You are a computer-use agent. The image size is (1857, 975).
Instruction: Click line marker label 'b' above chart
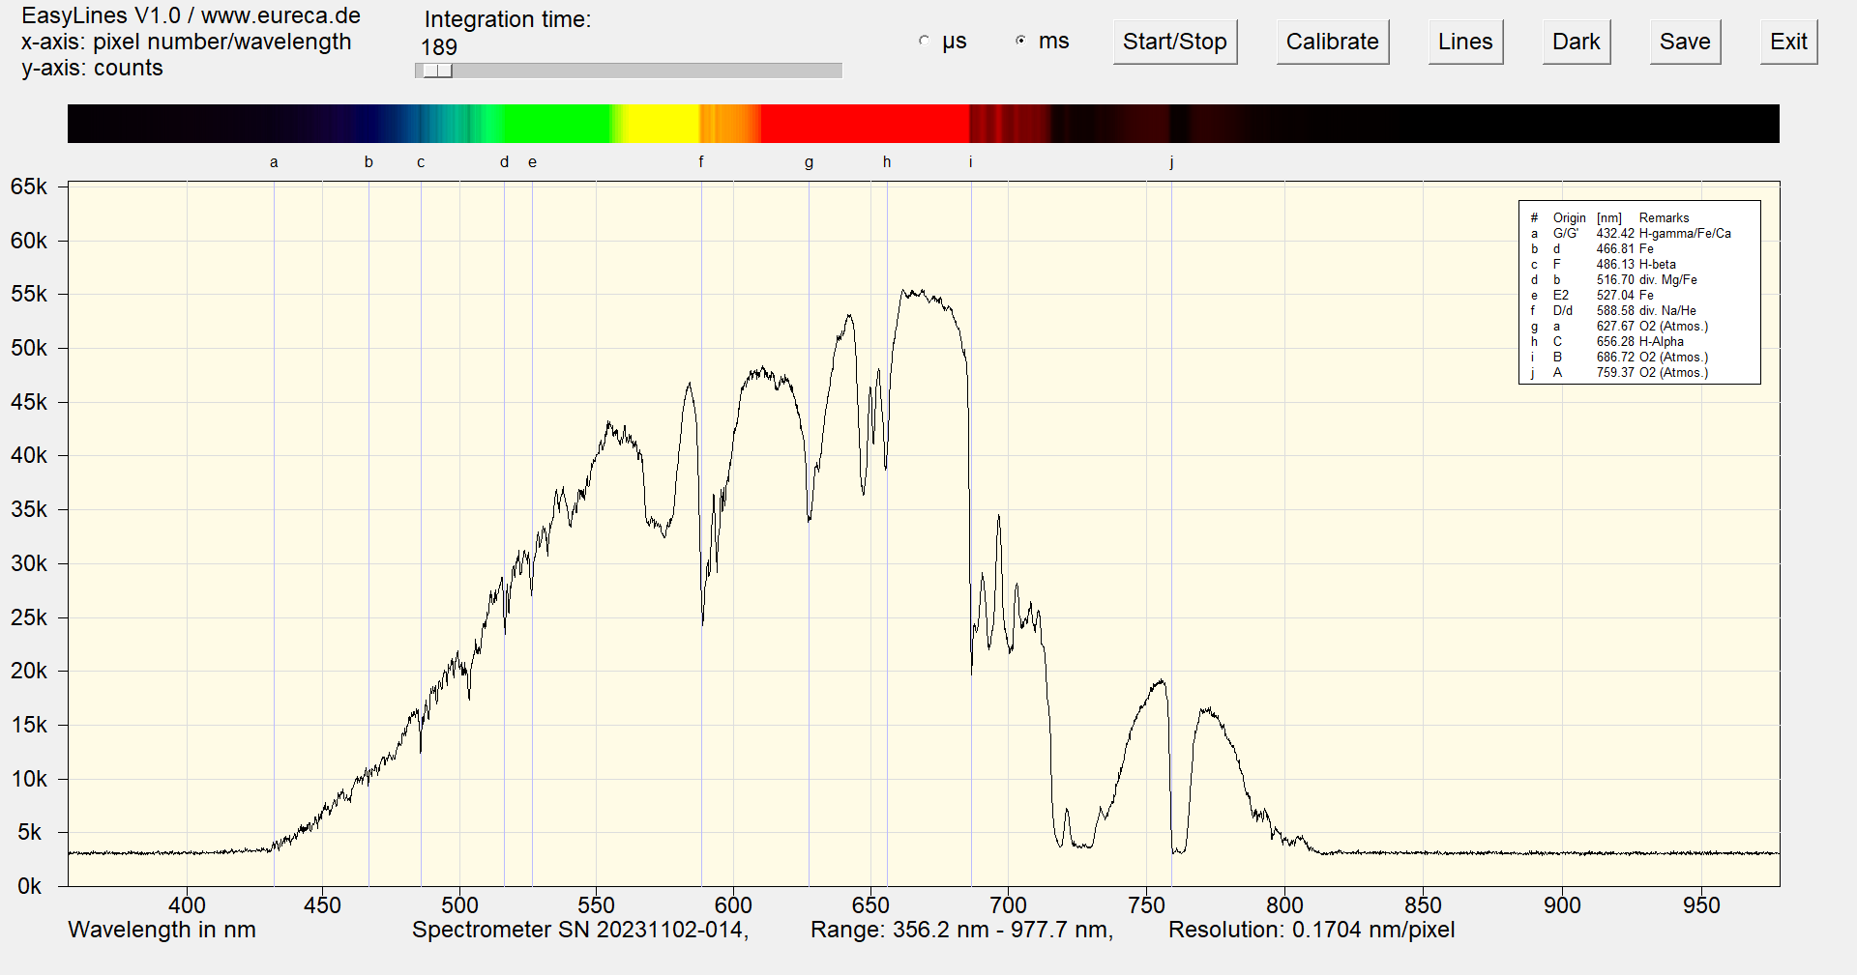(368, 162)
